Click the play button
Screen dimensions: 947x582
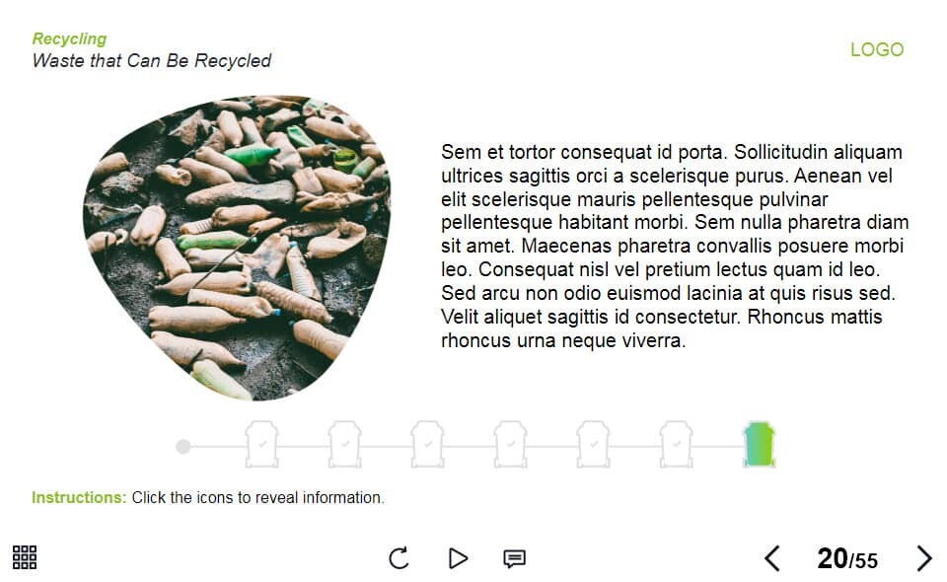click(x=459, y=558)
